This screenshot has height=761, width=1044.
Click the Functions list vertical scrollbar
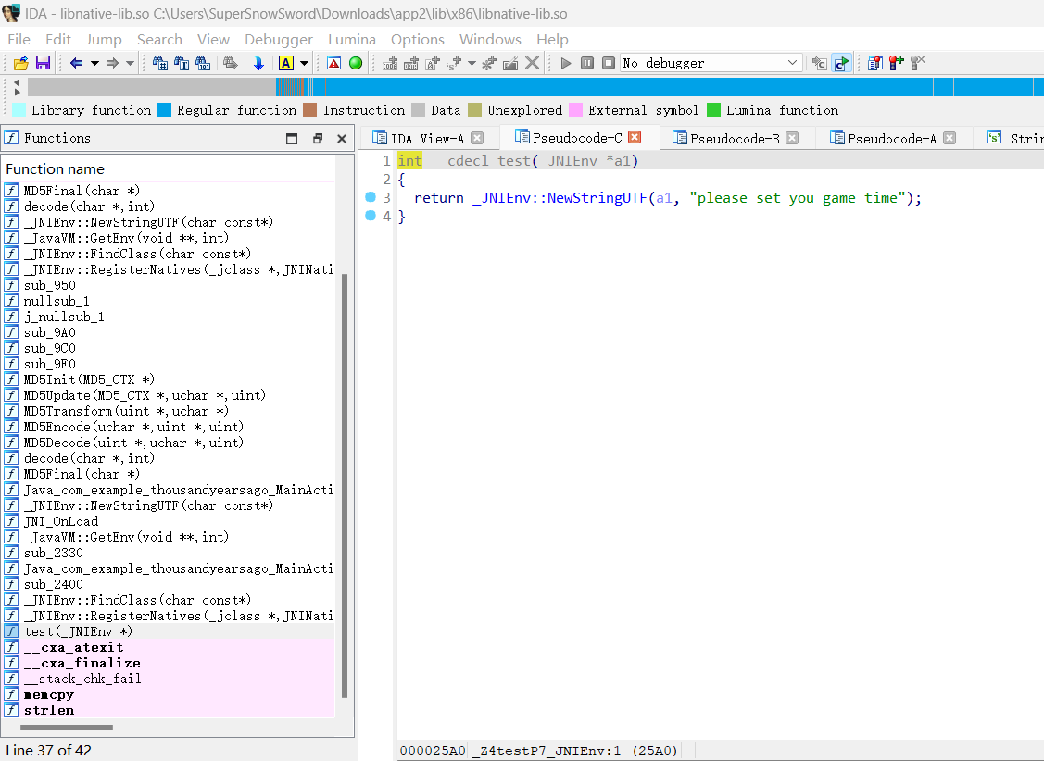tap(345, 485)
